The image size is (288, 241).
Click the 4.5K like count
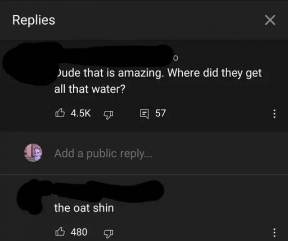coord(81,114)
